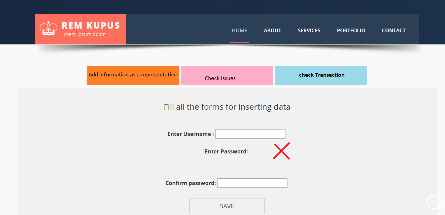
Task: Click the lorem ipsum dolor tagline
Action: click(83, 34)
